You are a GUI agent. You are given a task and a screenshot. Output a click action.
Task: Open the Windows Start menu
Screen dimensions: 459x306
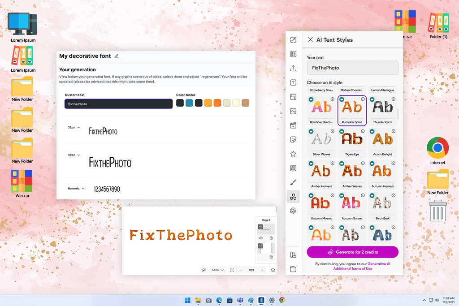click(x=188, y=300)
